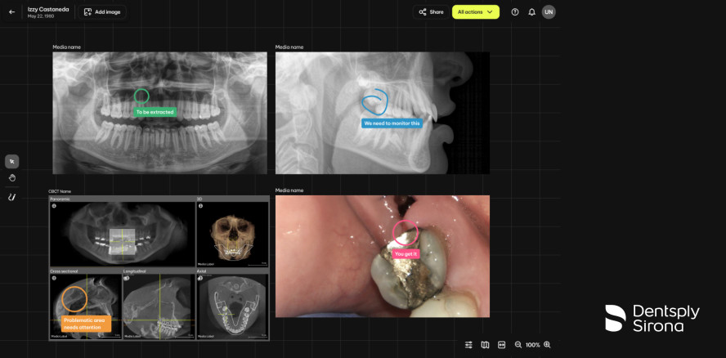The height and width of the screenshot is (358, 726).
Task: Open notifications bell
Action: (x=531, y=12)
